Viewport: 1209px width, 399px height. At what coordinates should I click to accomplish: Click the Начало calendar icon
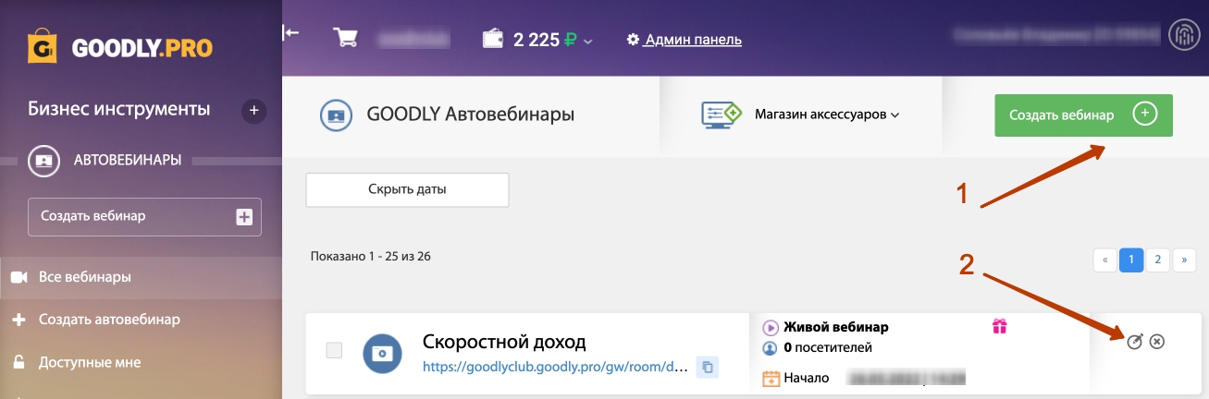[x=771, y=378]
